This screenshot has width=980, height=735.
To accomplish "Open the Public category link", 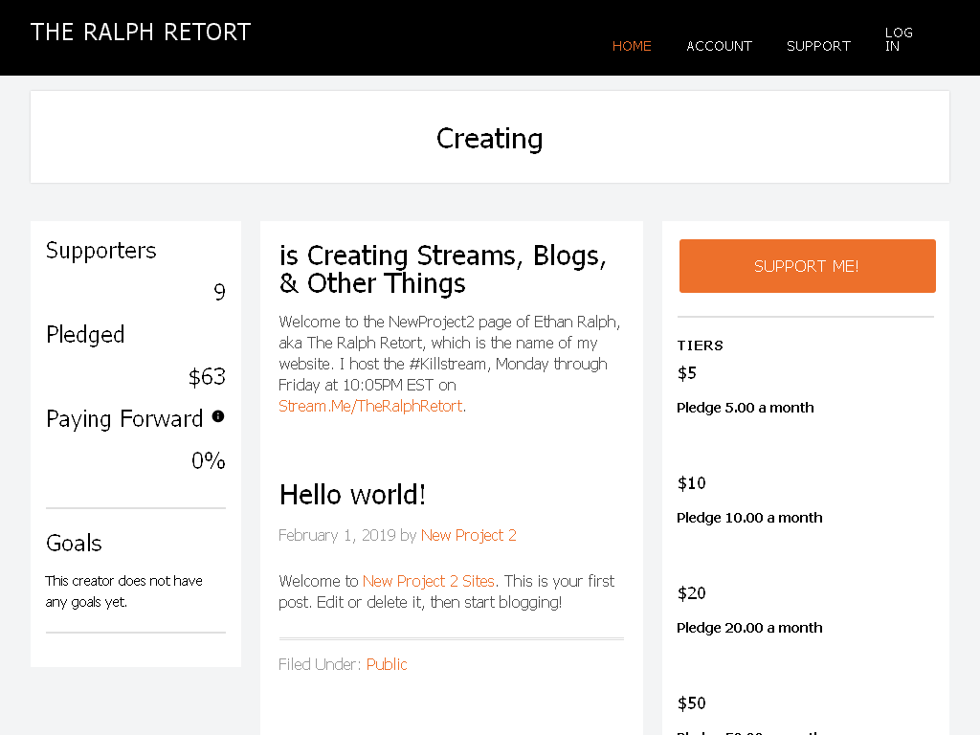I will [x=387, y=664].
